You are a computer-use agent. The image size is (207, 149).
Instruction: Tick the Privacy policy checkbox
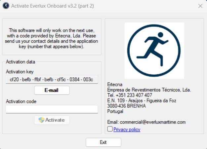click(110, 129)
